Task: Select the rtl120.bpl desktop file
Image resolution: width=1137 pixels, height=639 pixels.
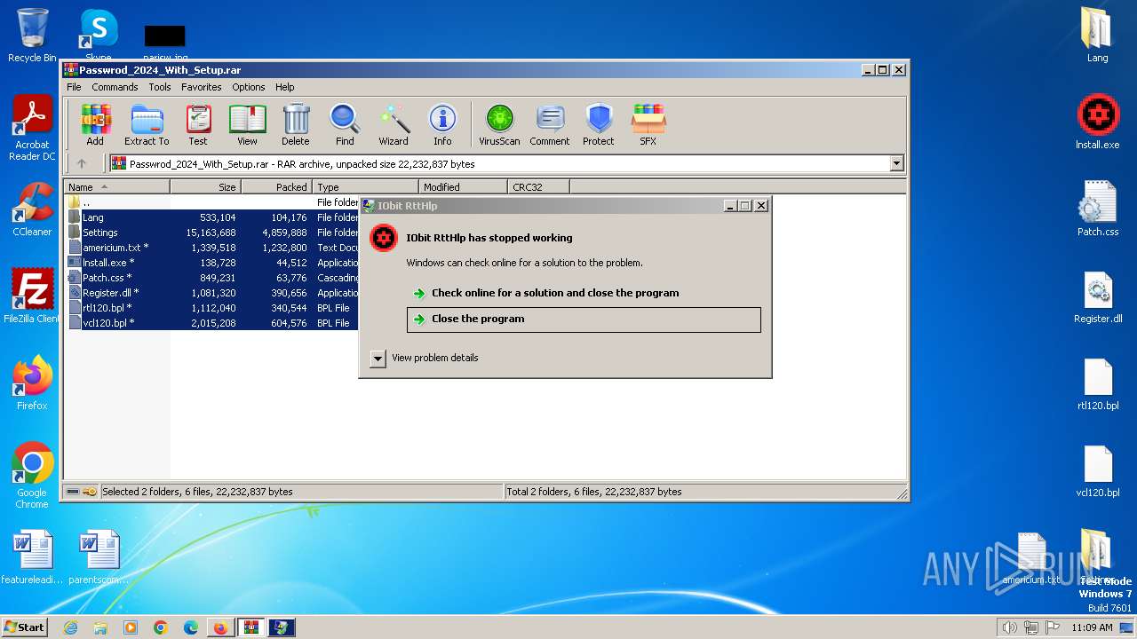Action: (x=1098, y=383)
